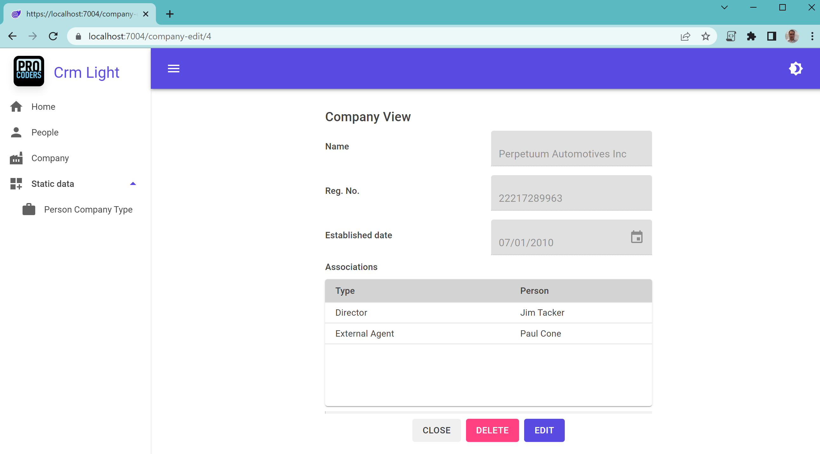Close the localhost company tab
820x454 pixels.
145,14
